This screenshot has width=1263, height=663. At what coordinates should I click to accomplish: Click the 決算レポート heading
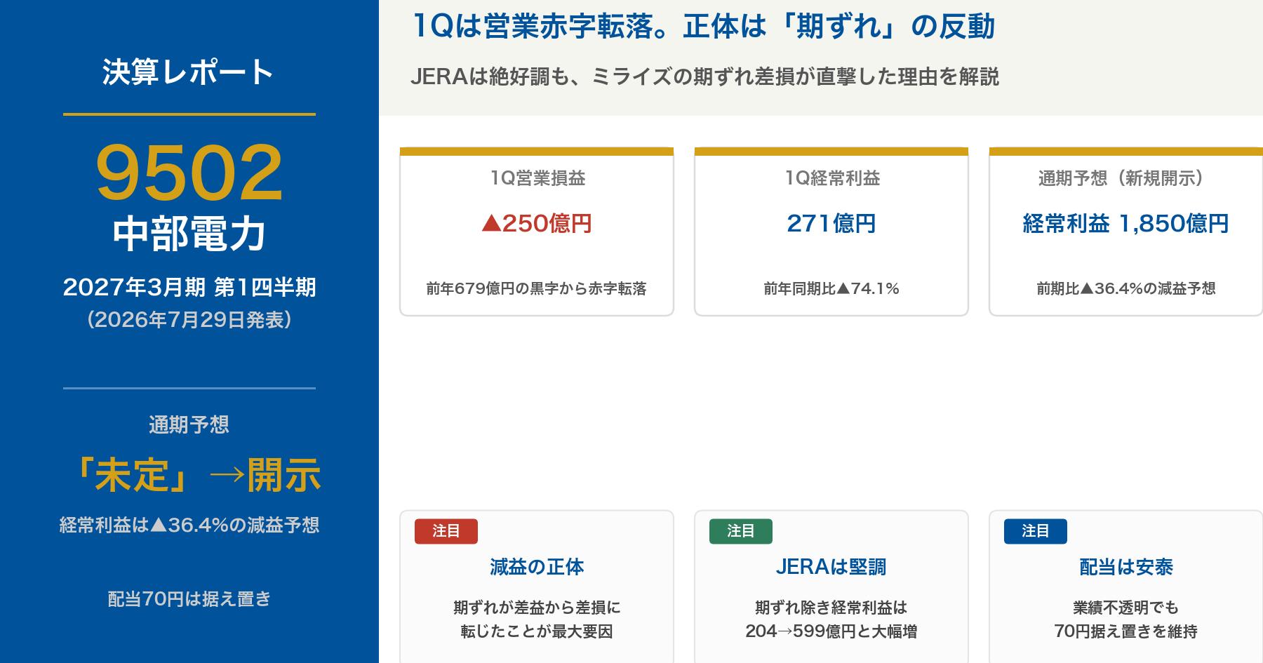click(189, 72)
